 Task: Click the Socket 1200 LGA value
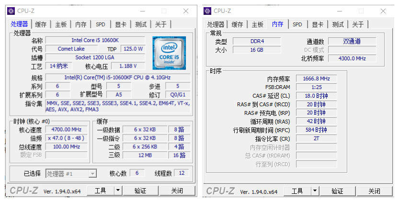[x=95, y=57]
